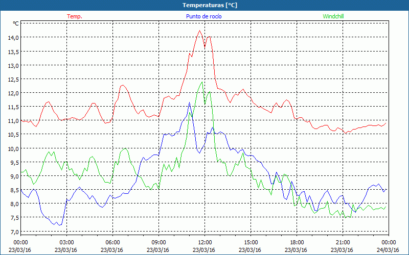Click the 7,0 y-axis value

tap(14, 232)
